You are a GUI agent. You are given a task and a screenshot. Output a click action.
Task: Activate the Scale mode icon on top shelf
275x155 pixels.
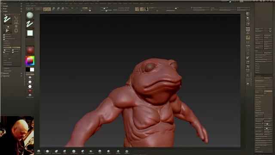pos(58,9)
